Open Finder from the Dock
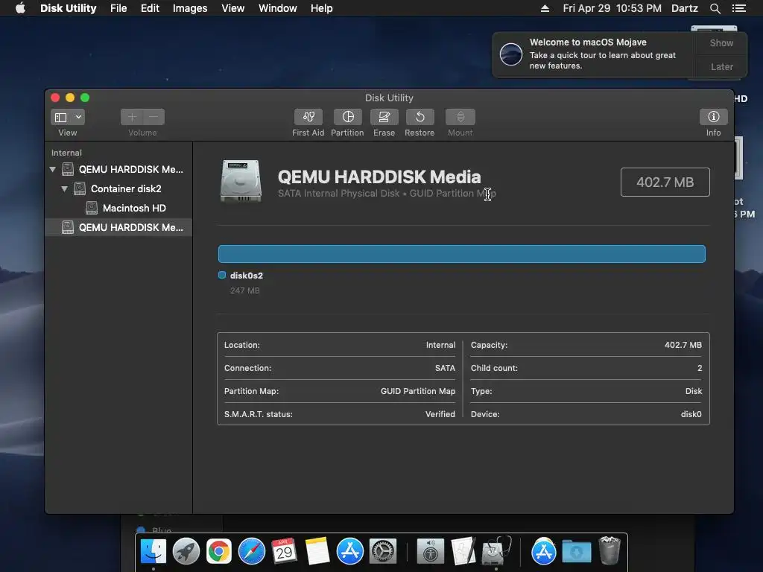Viewport: 763px width, 572px height. tap(153, 551)
